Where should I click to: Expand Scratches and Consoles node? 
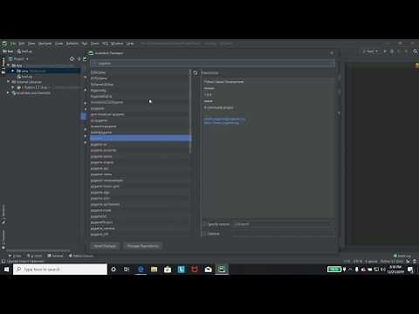9,93
